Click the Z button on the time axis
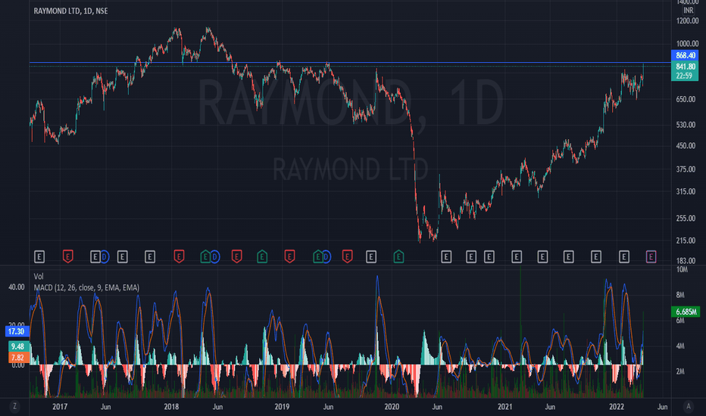706x416 pixels. click(x=14, y=407)
